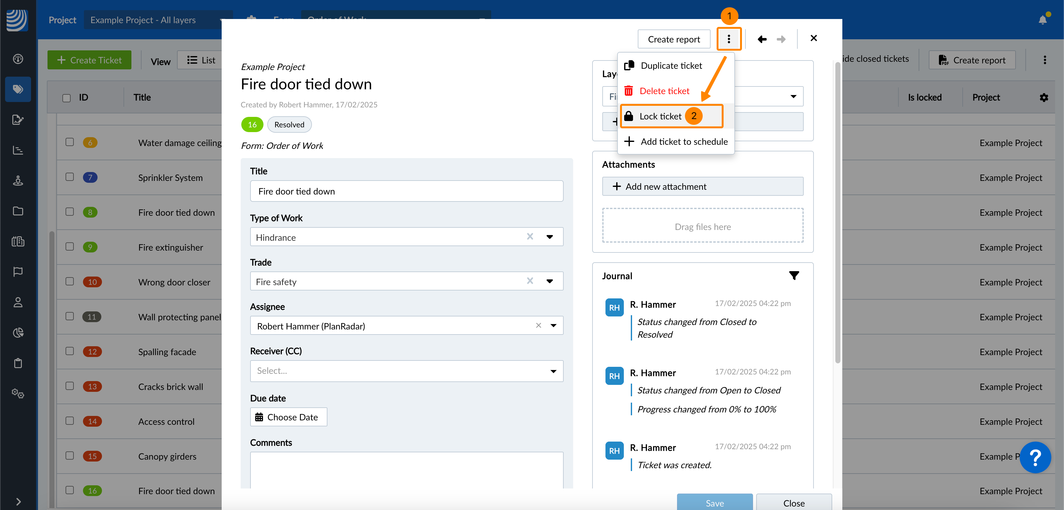
Task: Expand the Trade dropdown
Action: [x=549, y=282]
